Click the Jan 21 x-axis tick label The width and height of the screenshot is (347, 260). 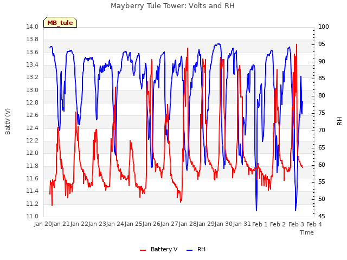click(61, 224)
